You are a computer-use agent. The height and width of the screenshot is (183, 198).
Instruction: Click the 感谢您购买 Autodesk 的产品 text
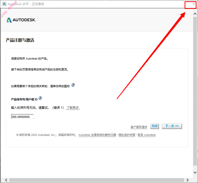tap(29, 59)
